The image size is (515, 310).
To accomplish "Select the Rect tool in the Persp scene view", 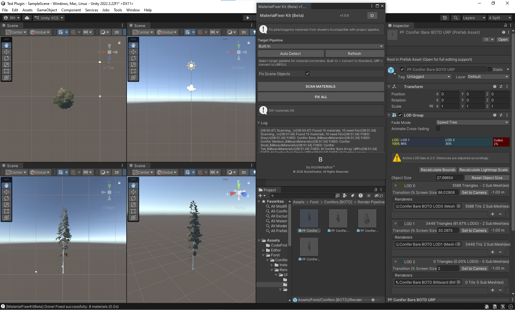I will (133, 211).
